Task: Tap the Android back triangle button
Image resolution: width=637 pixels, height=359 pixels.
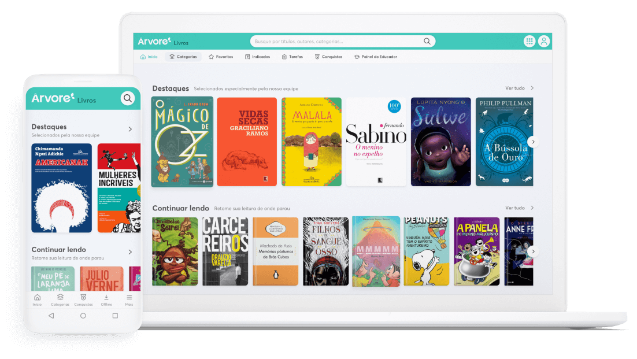Action: pyautogui.click(x=51, y=316)
